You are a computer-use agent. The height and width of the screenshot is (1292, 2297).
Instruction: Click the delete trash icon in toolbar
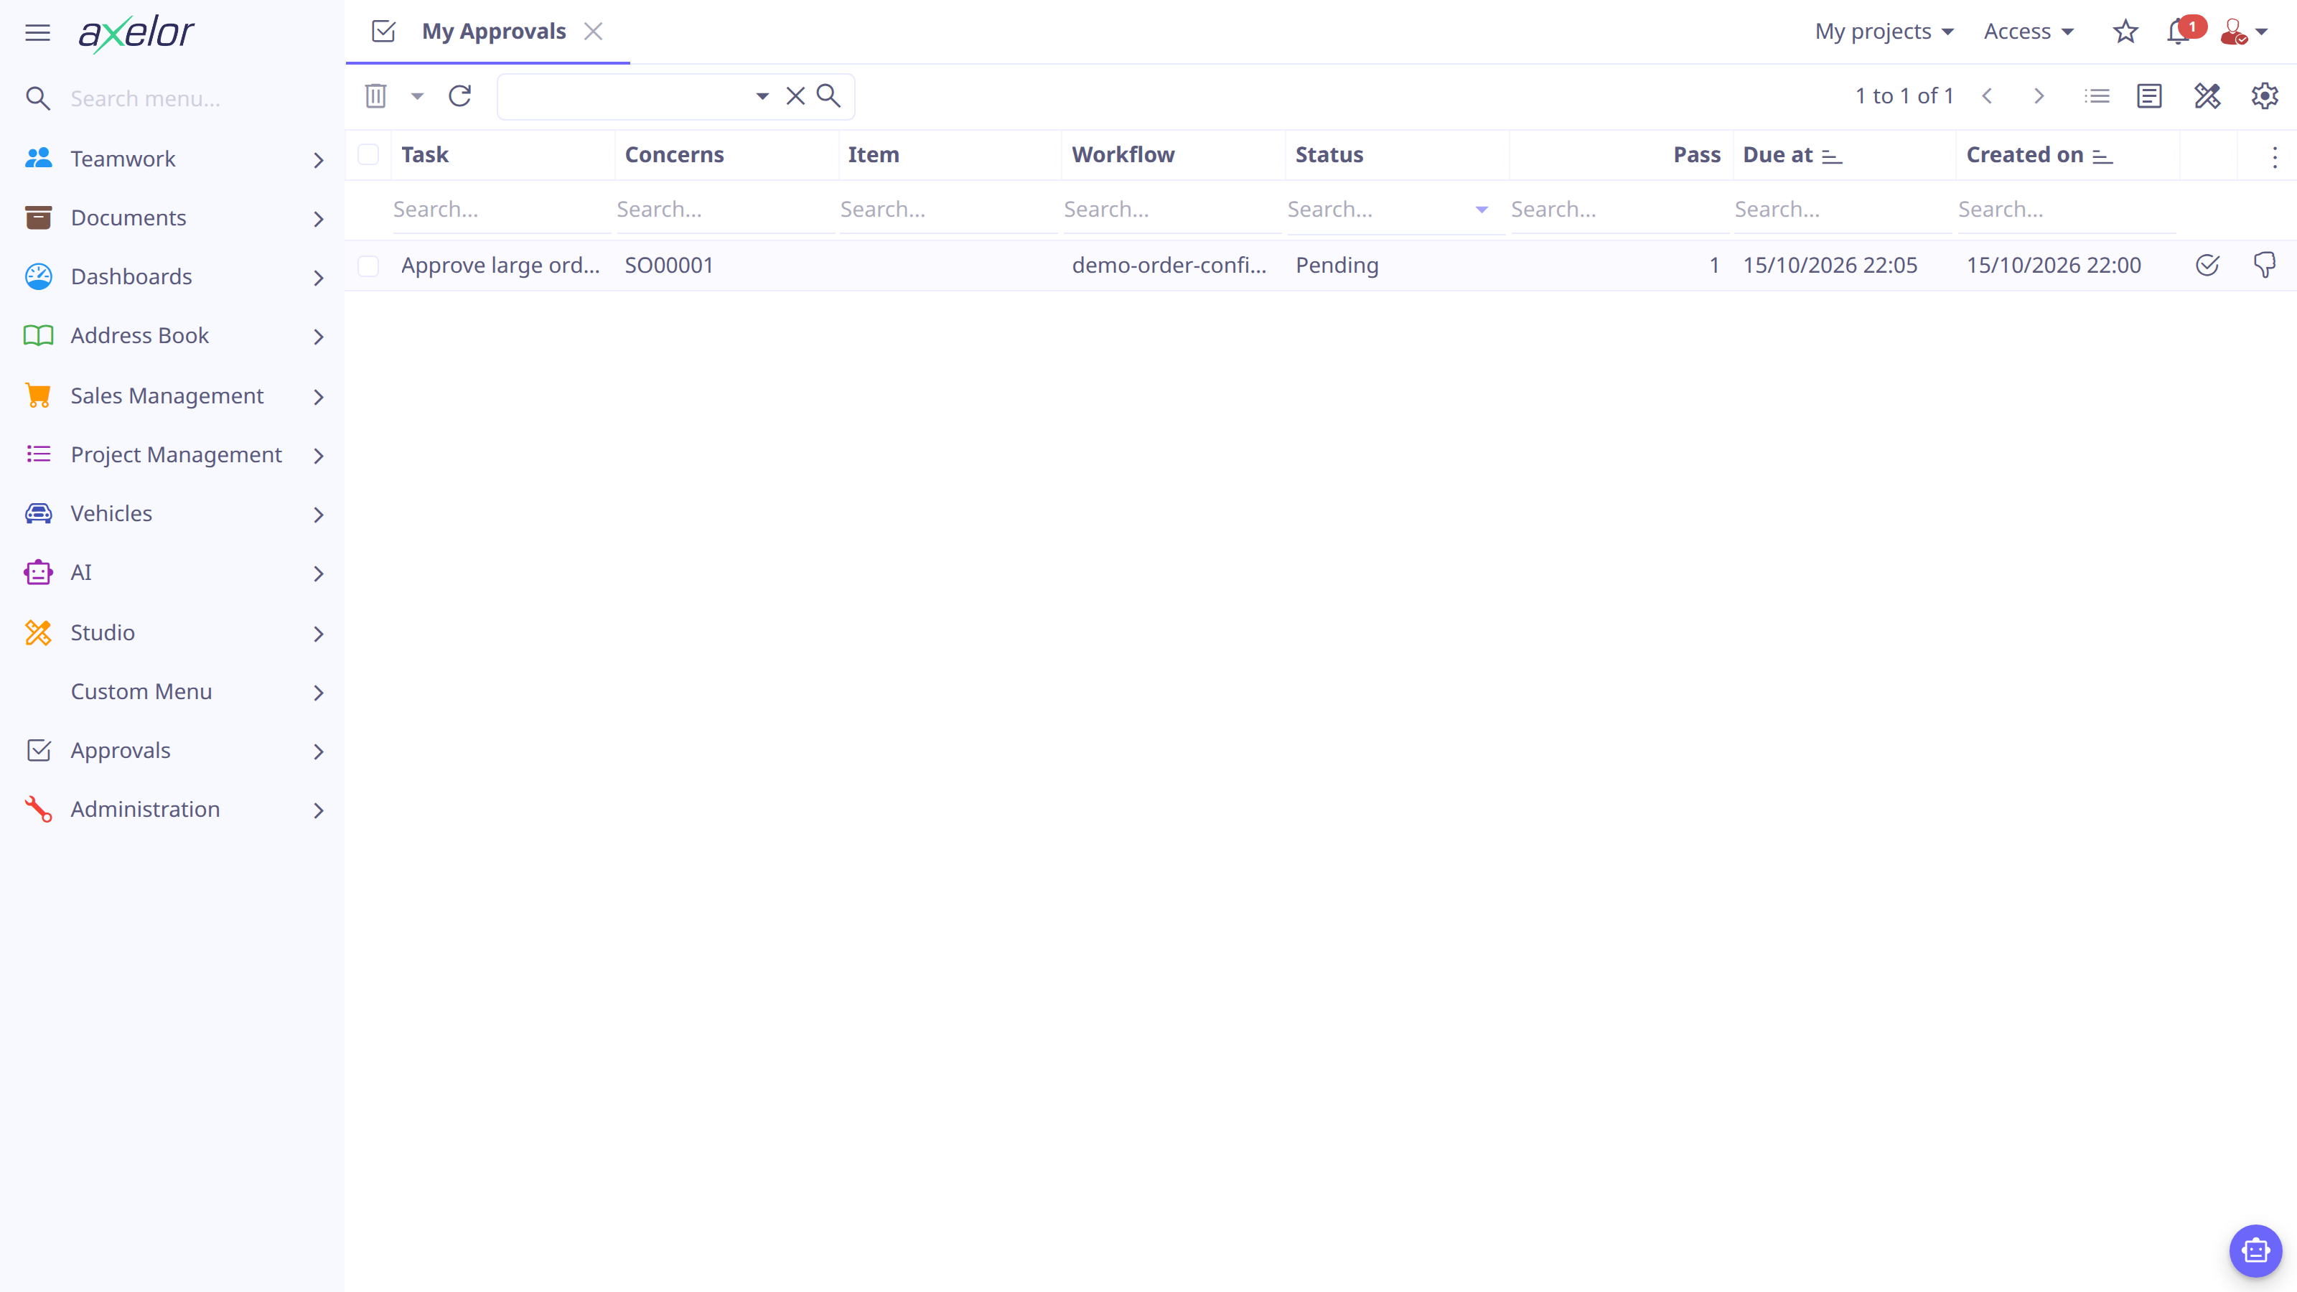[375, 95]
